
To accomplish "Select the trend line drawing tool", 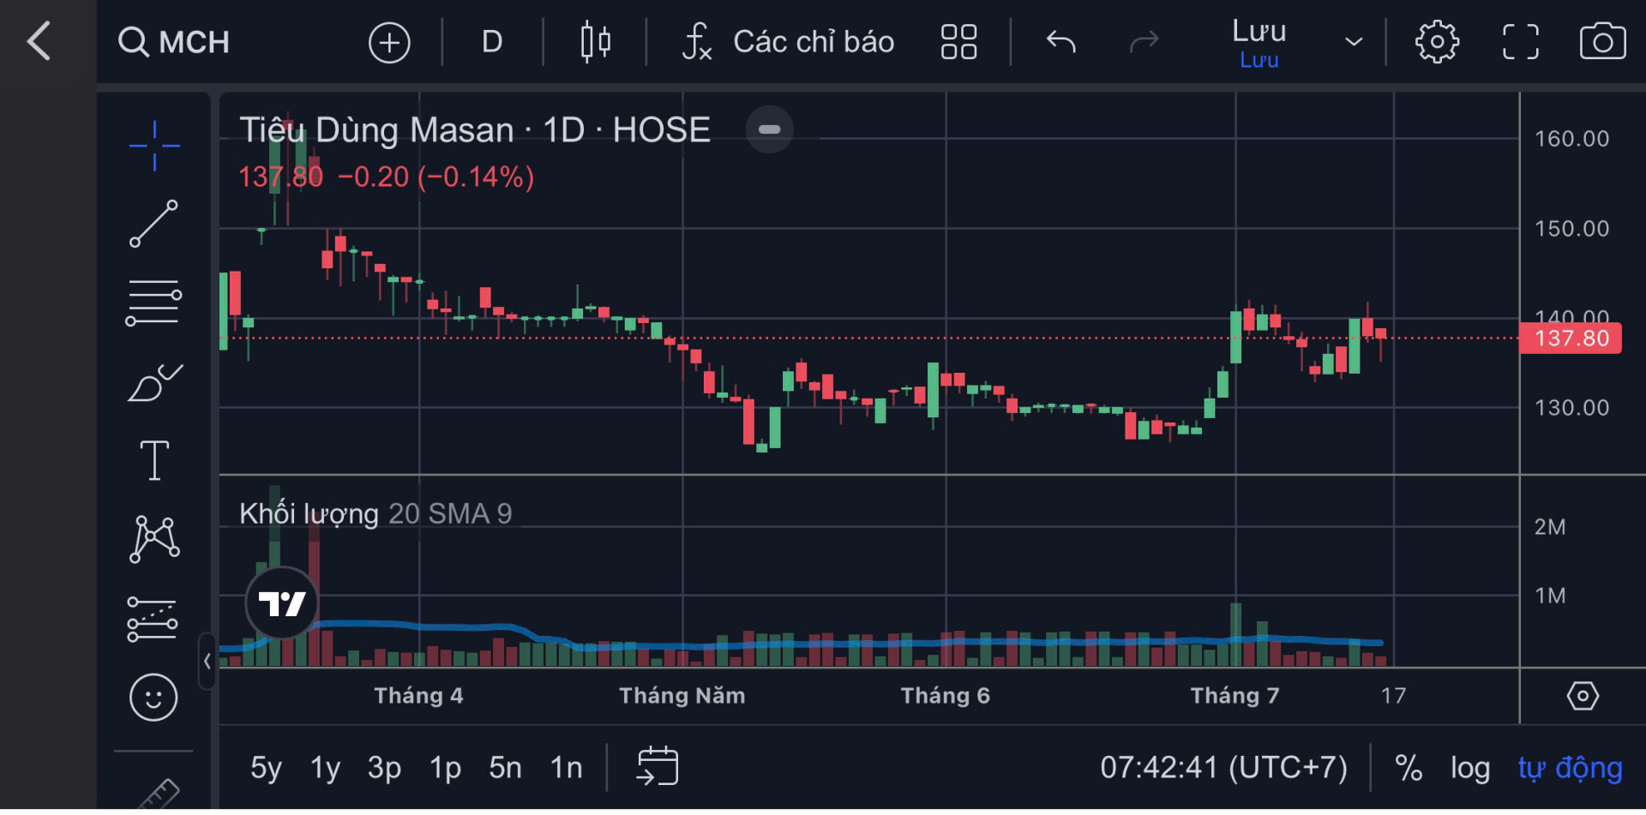I will [154, 224].
